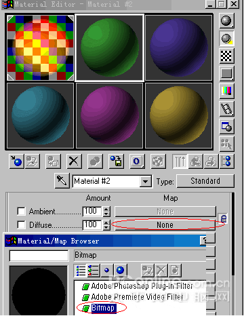Click the Material/Map Browser title bar

105,241
